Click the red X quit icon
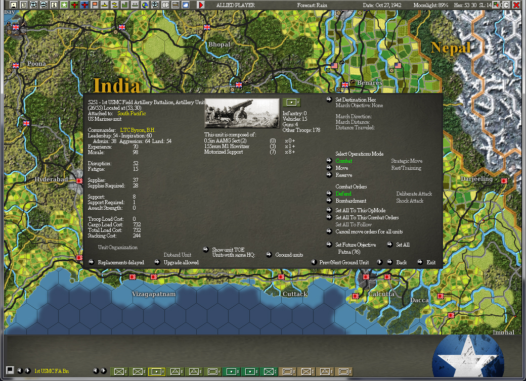This screenshot has width=526, height=381. 516,5
